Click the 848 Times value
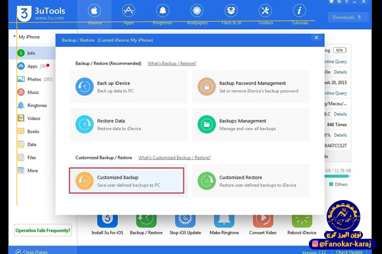The height and width of the screenshot is (254, 382). coord(337,124)
